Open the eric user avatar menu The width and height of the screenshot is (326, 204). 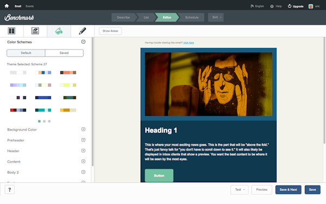point(311,6)
